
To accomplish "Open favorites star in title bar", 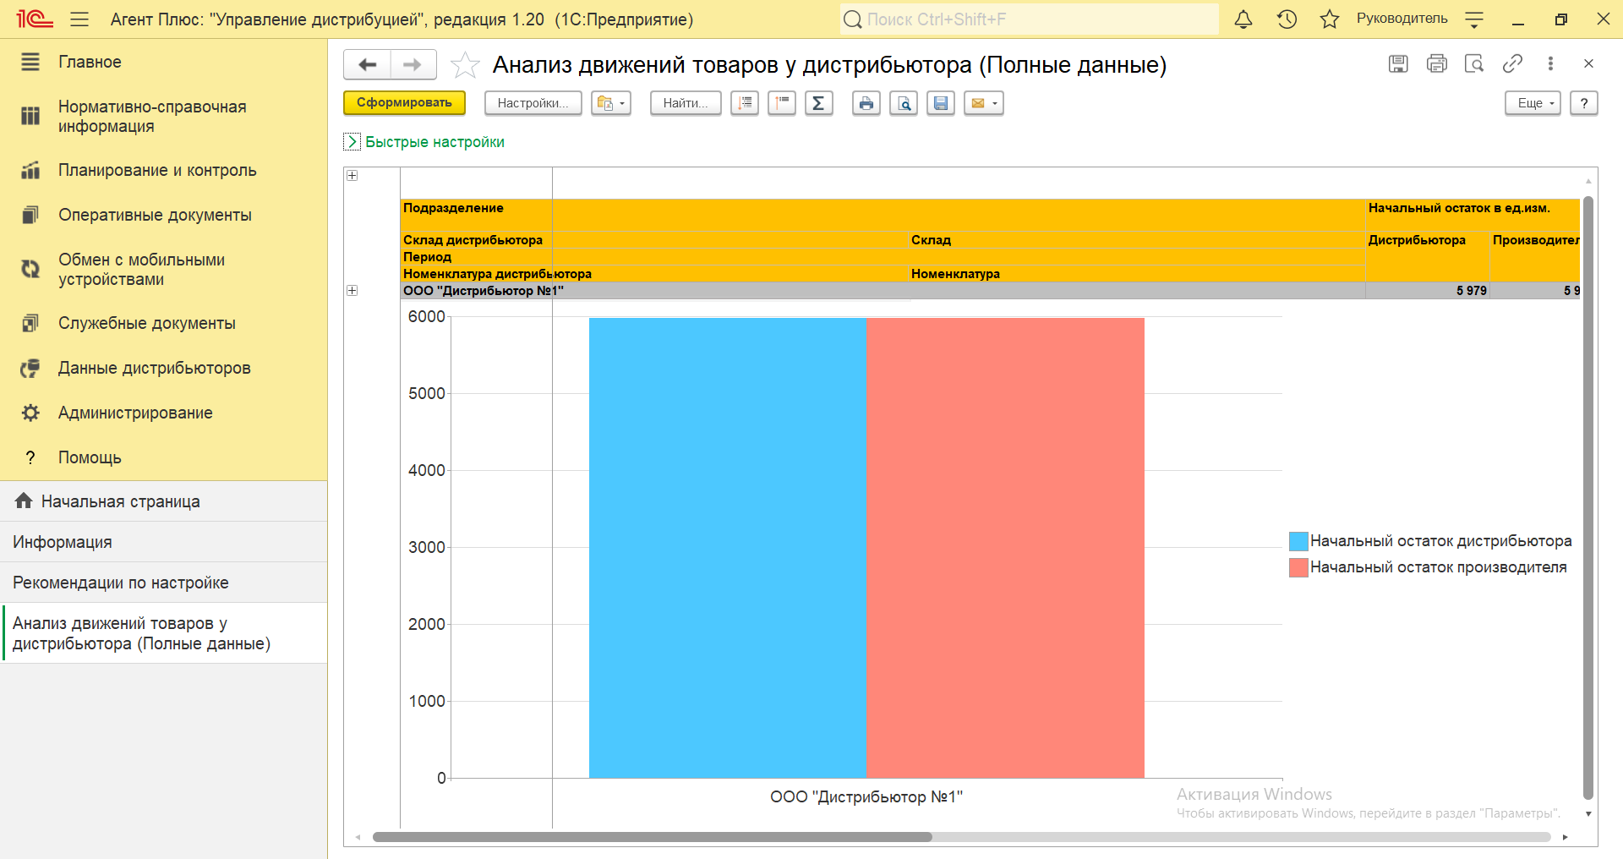I will click(x=1330, y=19).
